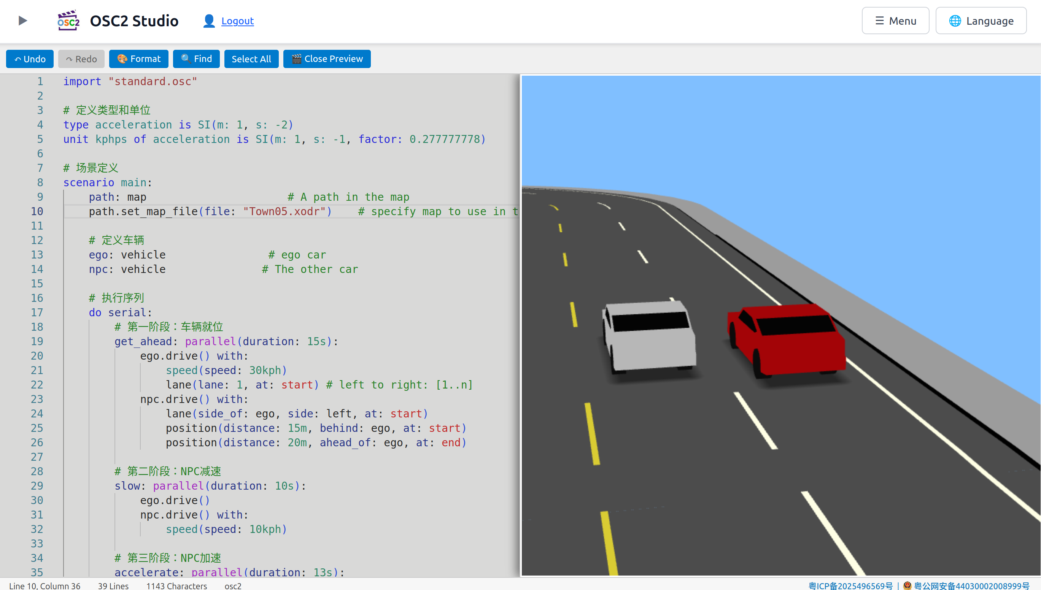Open Find search tool
The height and width of the screenshot is (590, 1041).
pyautogui.click(x=196, y=59)
